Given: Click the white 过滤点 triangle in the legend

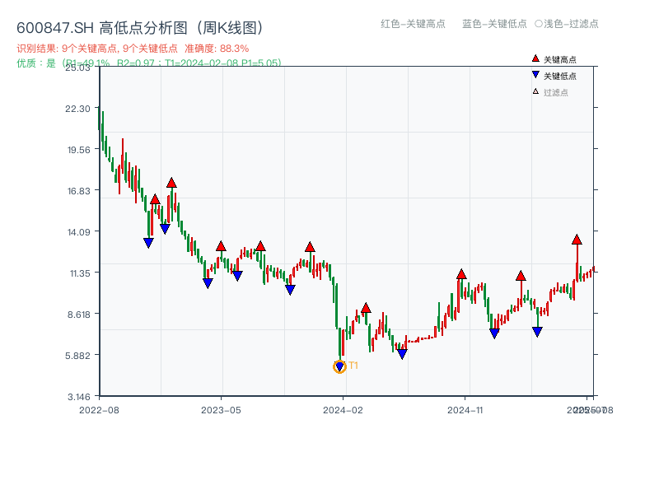Looking at the screenshot, I should coord(535,91).
